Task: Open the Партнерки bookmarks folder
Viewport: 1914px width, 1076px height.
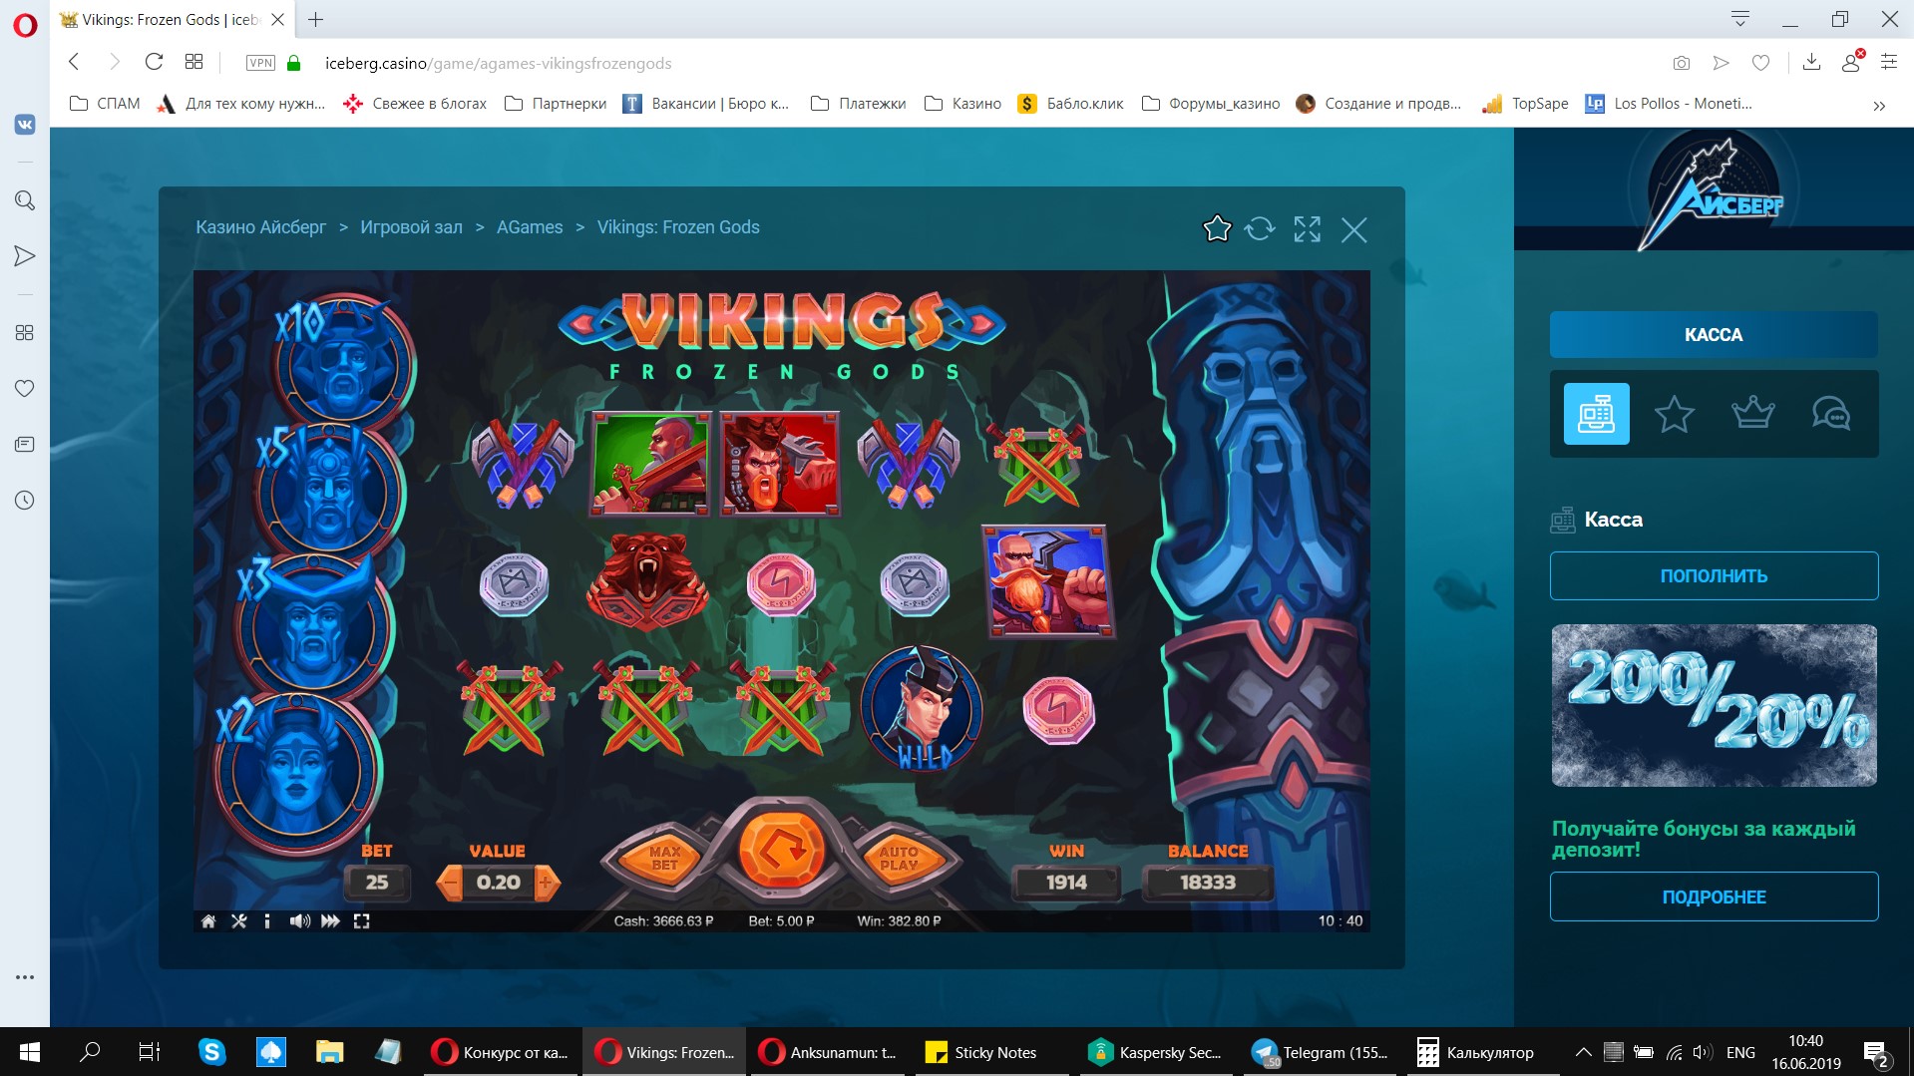Action: coord(556,104)
